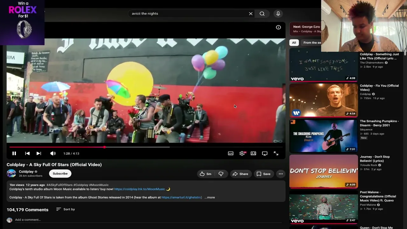Switch to theater mode

253,153
